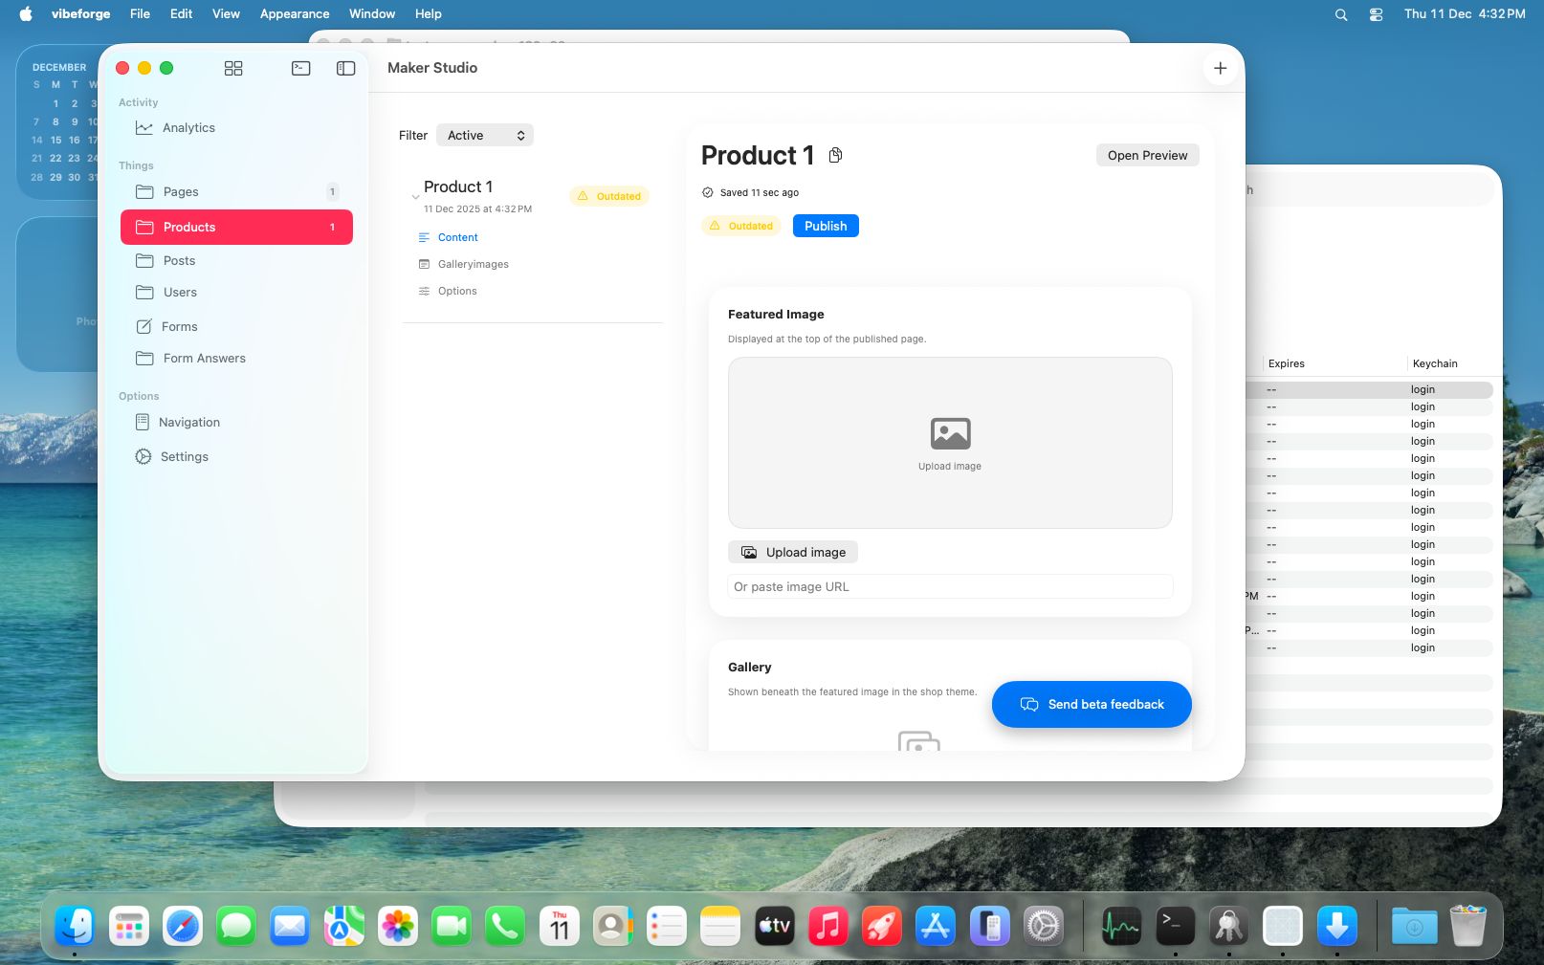The height and width of the screenshot is (965, 1544).
Task: Open the Appearance menu
Action: (295, 14)
